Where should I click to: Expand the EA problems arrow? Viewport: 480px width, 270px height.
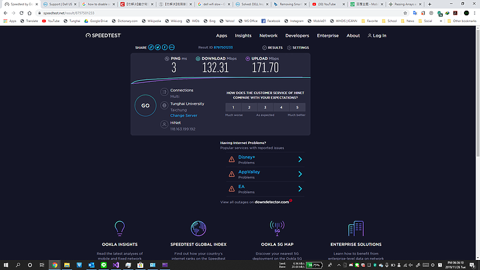[300, 189]
